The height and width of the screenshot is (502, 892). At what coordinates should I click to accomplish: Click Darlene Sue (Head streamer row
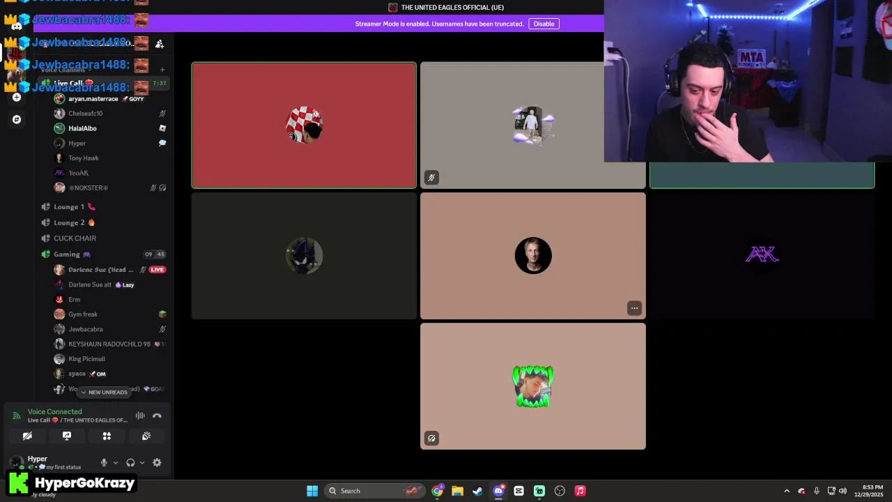110,270
